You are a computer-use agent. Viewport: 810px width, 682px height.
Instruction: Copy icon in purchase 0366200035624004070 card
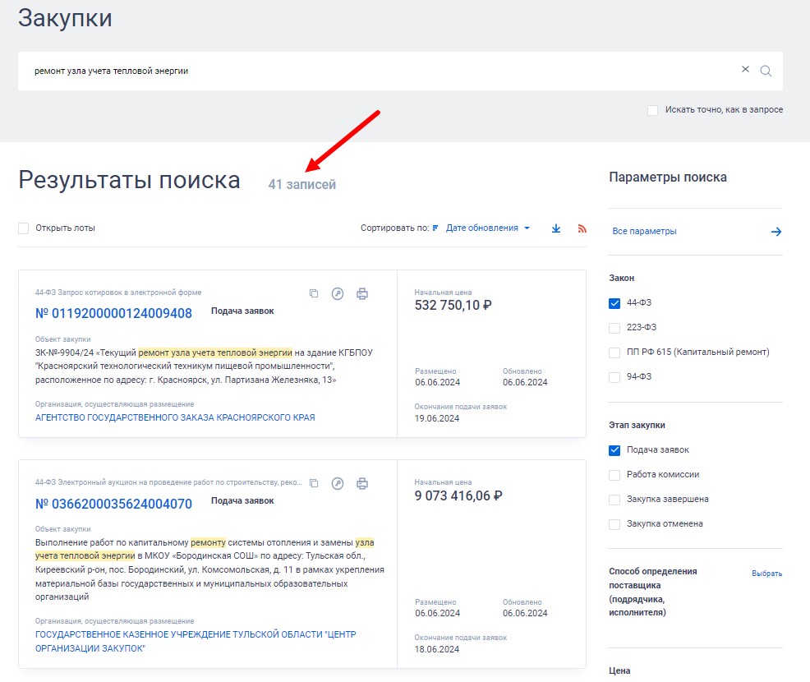click(314, 483)
